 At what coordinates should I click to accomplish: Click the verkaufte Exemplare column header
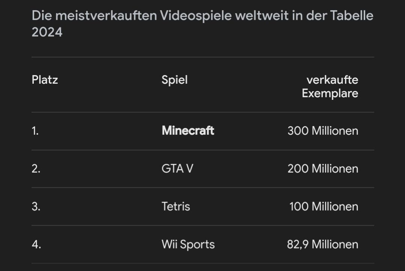[330, 86]
